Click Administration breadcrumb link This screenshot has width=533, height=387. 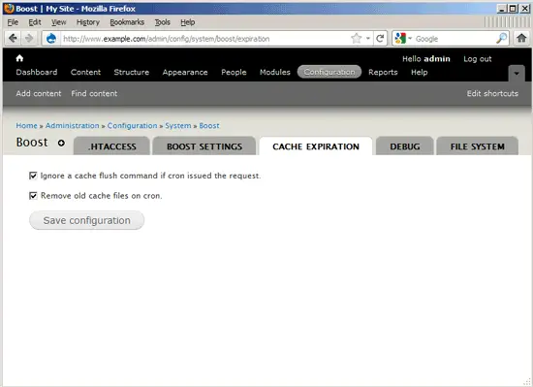(x=73, y=126)
